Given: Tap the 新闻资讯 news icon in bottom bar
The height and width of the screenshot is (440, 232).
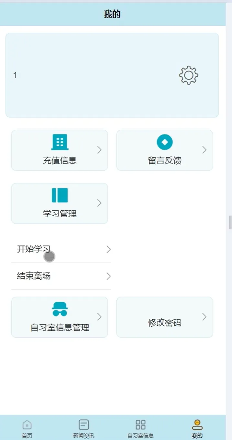Looking at the screenshot, I should tap(84, 424).
